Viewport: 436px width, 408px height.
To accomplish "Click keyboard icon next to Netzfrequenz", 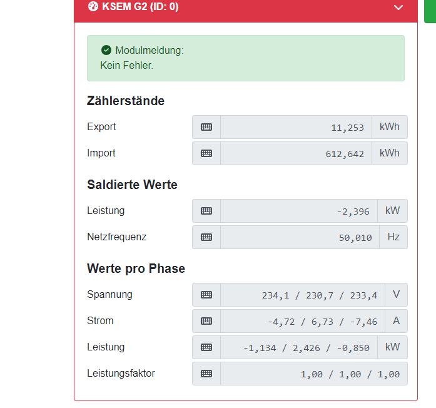I will tap(206, 237).
